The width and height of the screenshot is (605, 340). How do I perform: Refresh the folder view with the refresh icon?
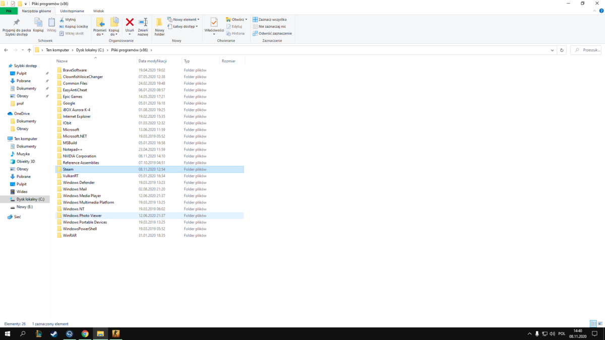562,50
